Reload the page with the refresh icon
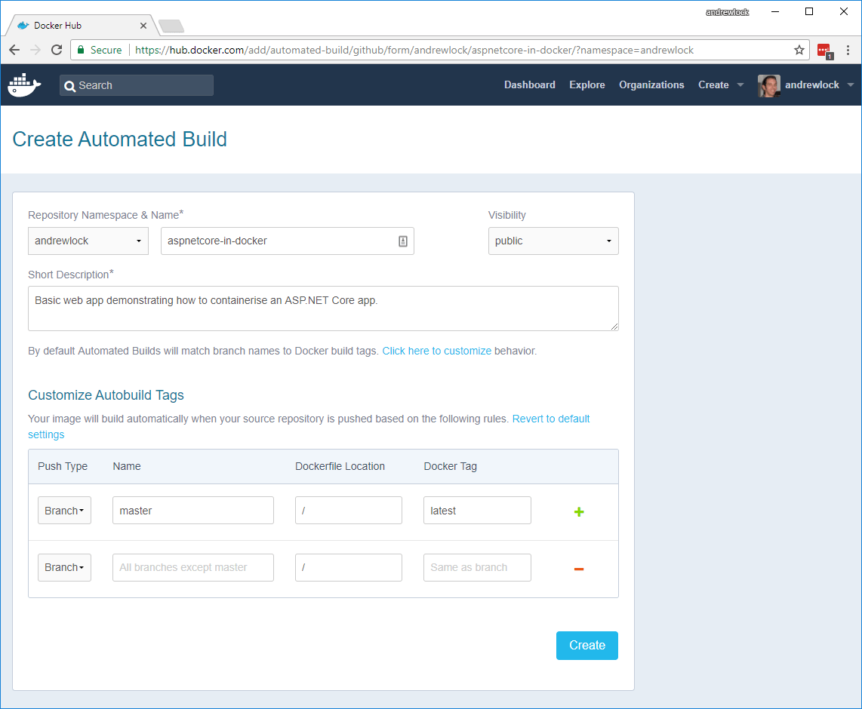The image size is (862, 709). point(57,50)
